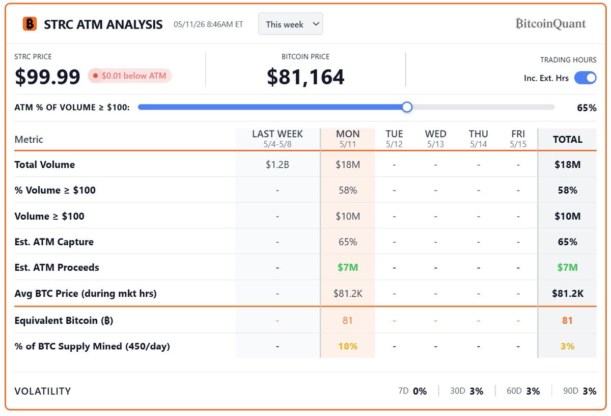Click Monday's 65% ATM capture cell
Image resolution: width=611 pixels, height=416 pixels.
tap(348, 242)
